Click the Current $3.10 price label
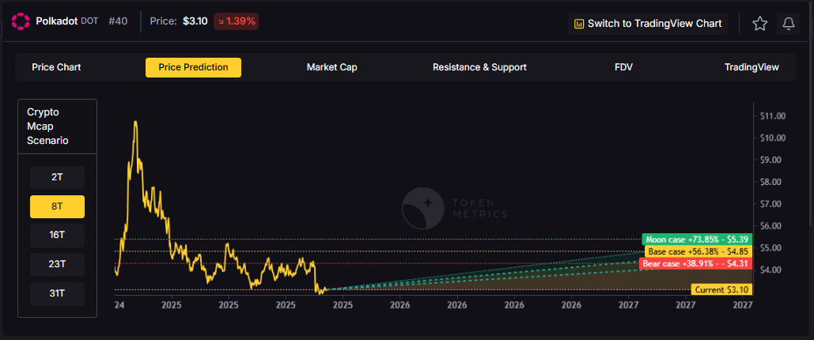This screenshot has width=814, height=340. 721,289
